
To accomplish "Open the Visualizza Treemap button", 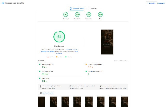I will coord(46,93).
